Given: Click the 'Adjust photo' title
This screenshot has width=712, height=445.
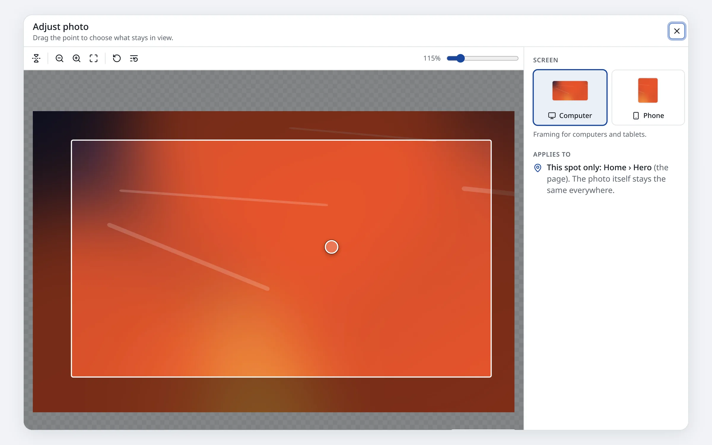Looking at the screenshot, I should click(61, 27).
